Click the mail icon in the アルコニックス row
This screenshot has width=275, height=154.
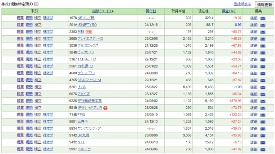coord(263,46)
